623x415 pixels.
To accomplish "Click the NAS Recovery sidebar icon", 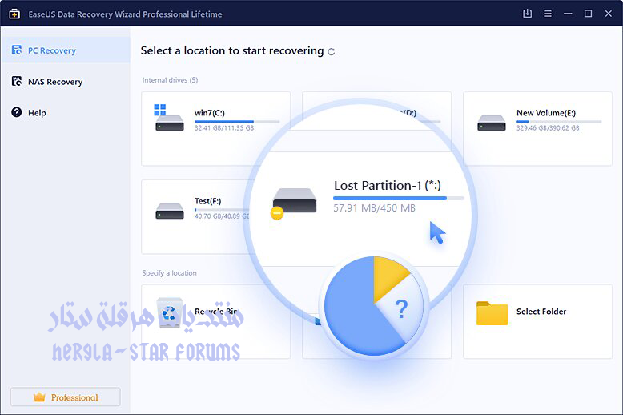I will (17, 81).
